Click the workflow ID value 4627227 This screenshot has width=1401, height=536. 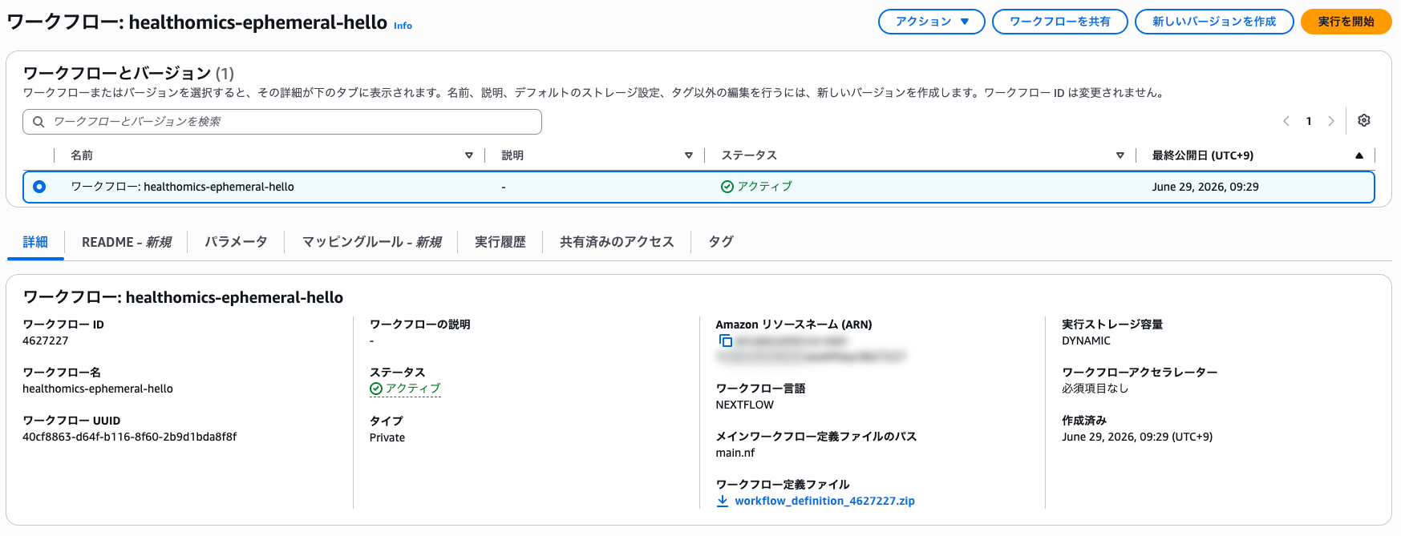point(46,341)
